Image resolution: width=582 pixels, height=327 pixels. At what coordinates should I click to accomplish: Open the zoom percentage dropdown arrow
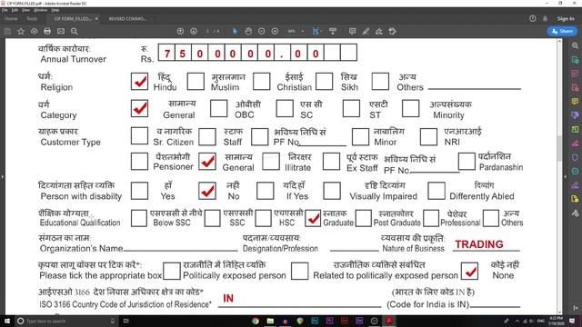point(303,32)
